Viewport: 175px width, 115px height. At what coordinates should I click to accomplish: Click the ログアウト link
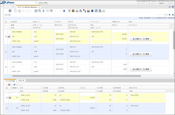tap(171, 3)
